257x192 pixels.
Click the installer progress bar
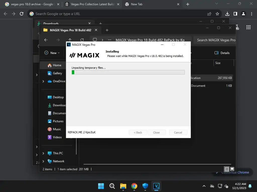pos(128,72)
